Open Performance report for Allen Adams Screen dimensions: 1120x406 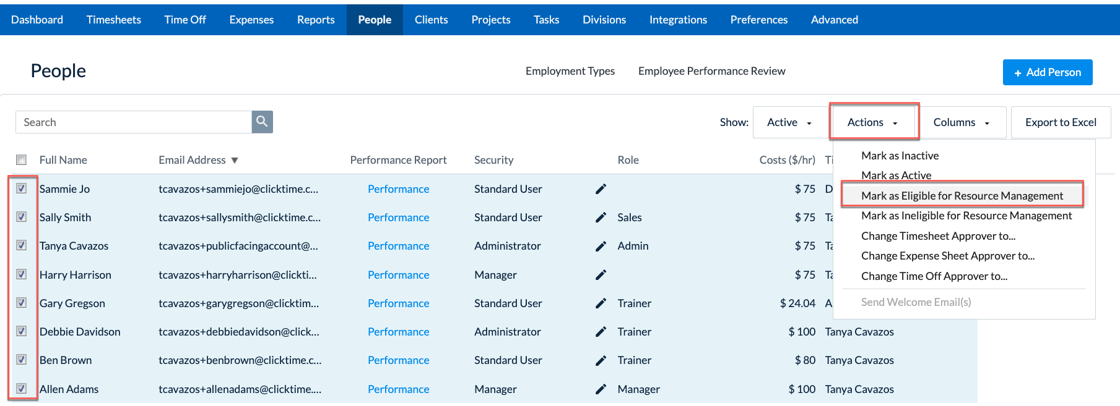398,389
